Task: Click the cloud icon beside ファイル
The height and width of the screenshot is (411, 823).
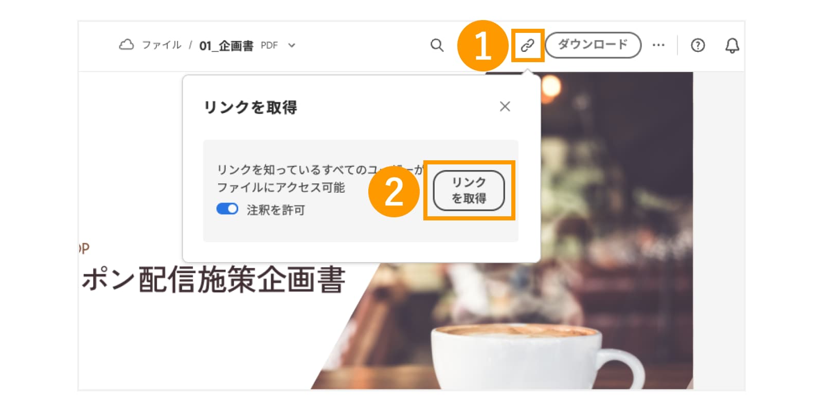Action: (x=126, y=45)
